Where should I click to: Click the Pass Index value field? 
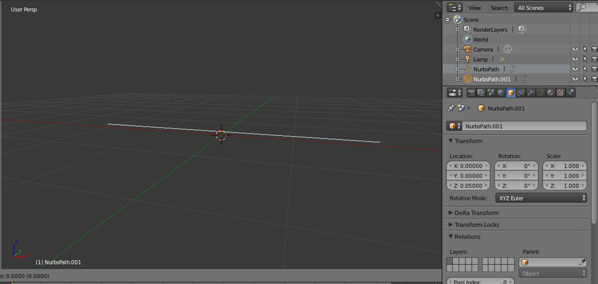(480, 282)
